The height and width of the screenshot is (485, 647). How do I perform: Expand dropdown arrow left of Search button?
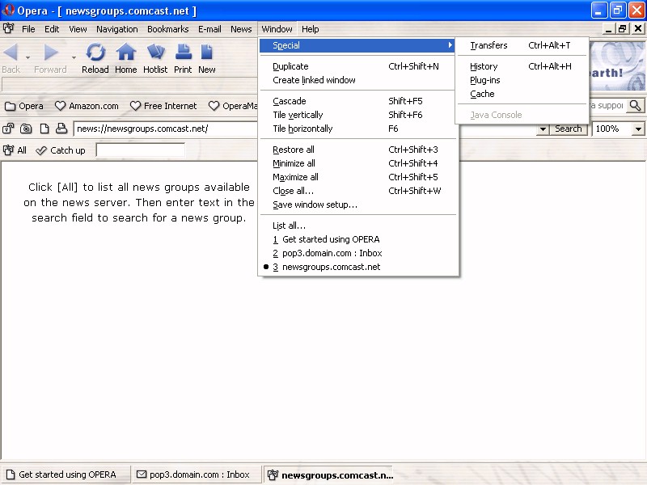click(x=542, y=129)
